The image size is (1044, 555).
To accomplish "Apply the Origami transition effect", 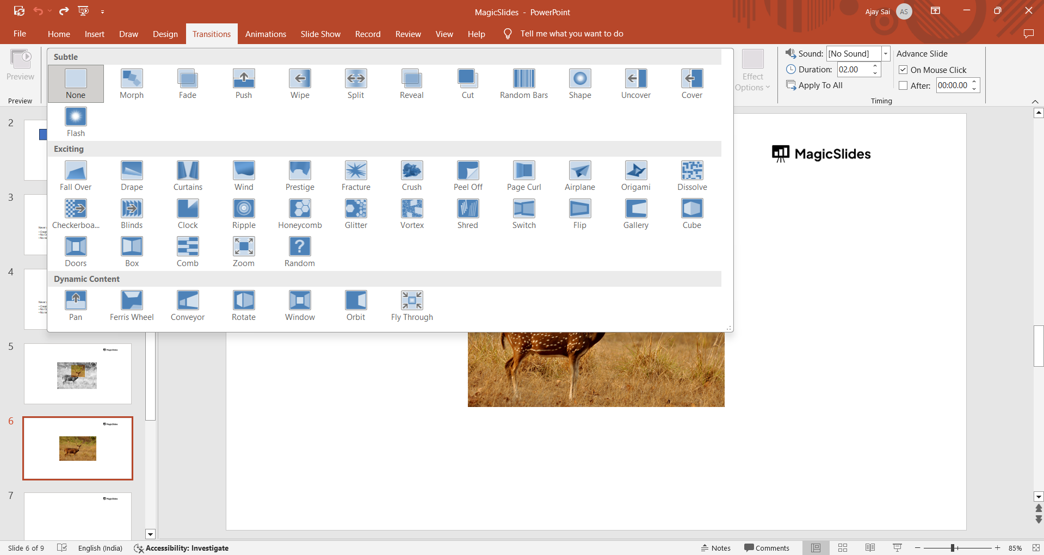I will click(x=635, y=176).
